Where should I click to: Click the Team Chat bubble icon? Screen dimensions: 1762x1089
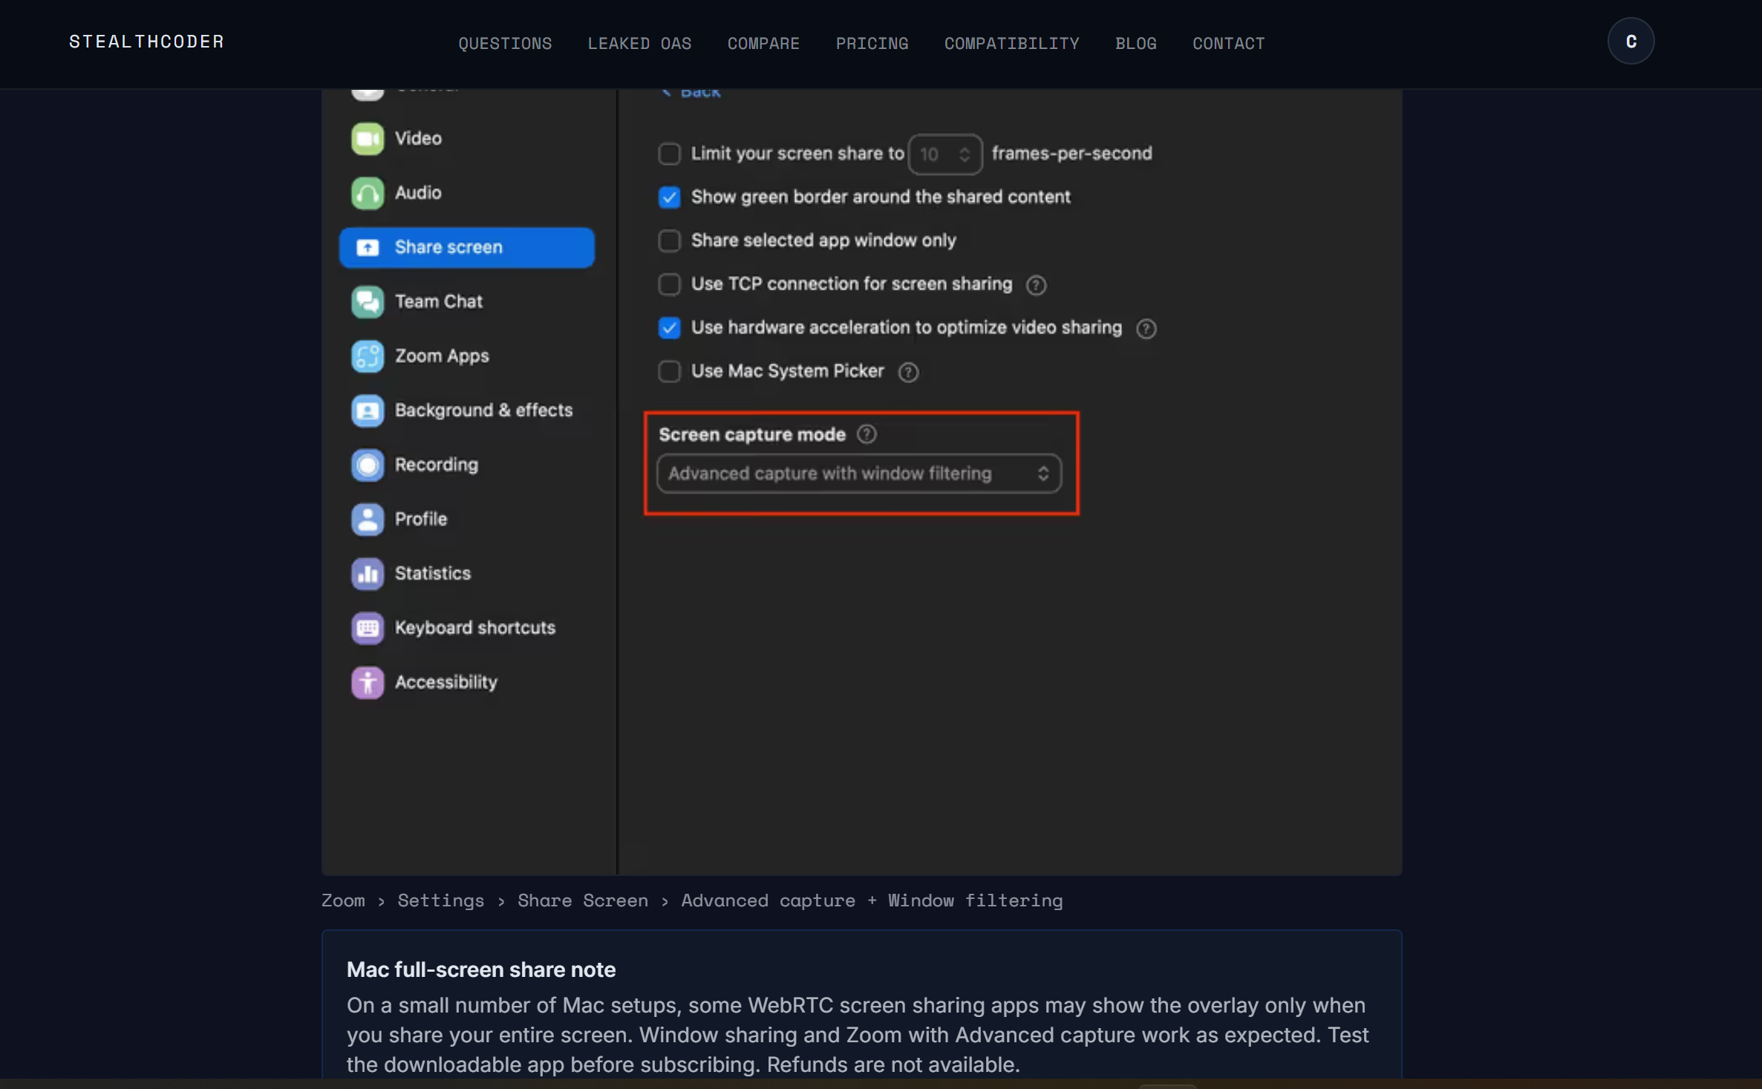click(x=368, y=301)
